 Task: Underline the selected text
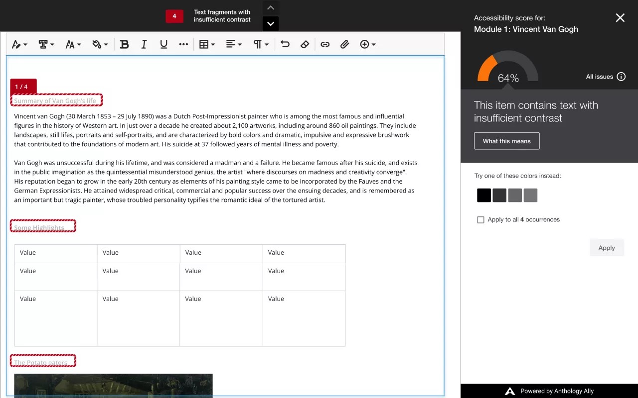[163, 44]
